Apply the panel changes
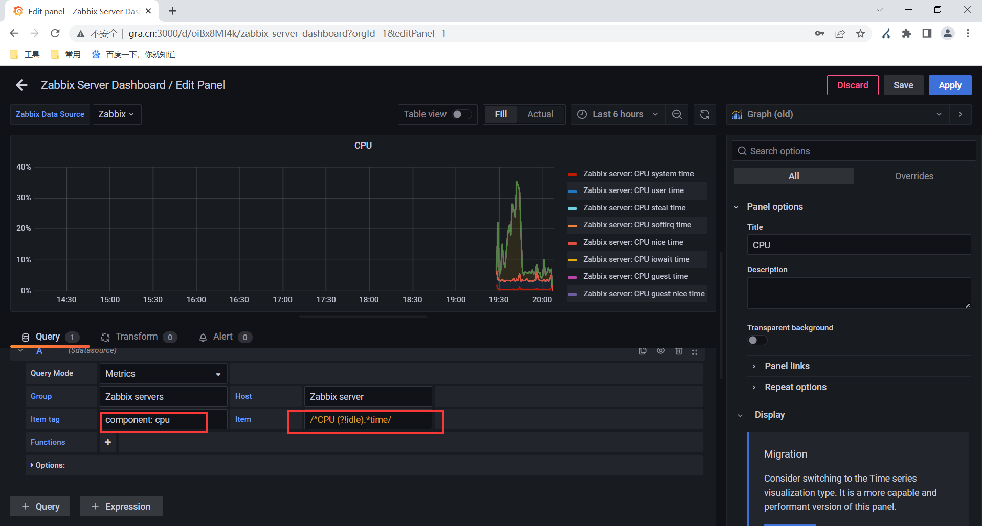This screenshot has width=982, height=526. coord(950,85)
